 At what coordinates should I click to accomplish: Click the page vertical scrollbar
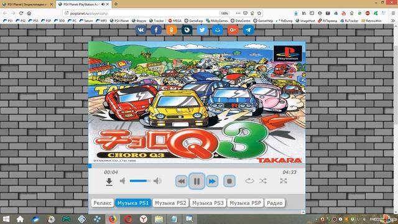pyautogui.click(x=396, y=119)
